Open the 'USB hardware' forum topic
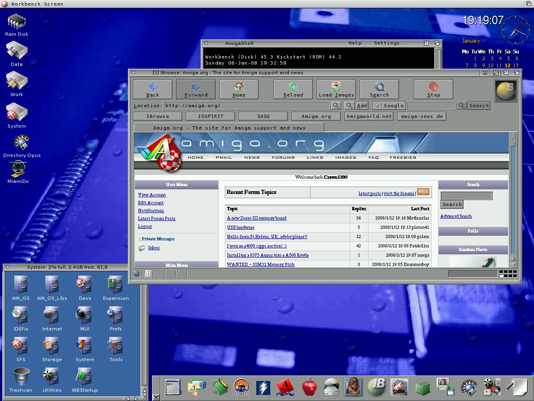534x401 pixels. pyautogui.click(x=241, y=227)
